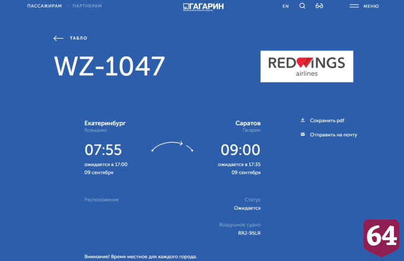404x261 pixels.
Task: Click the Отправить на почту link
Action: point(333,135)
